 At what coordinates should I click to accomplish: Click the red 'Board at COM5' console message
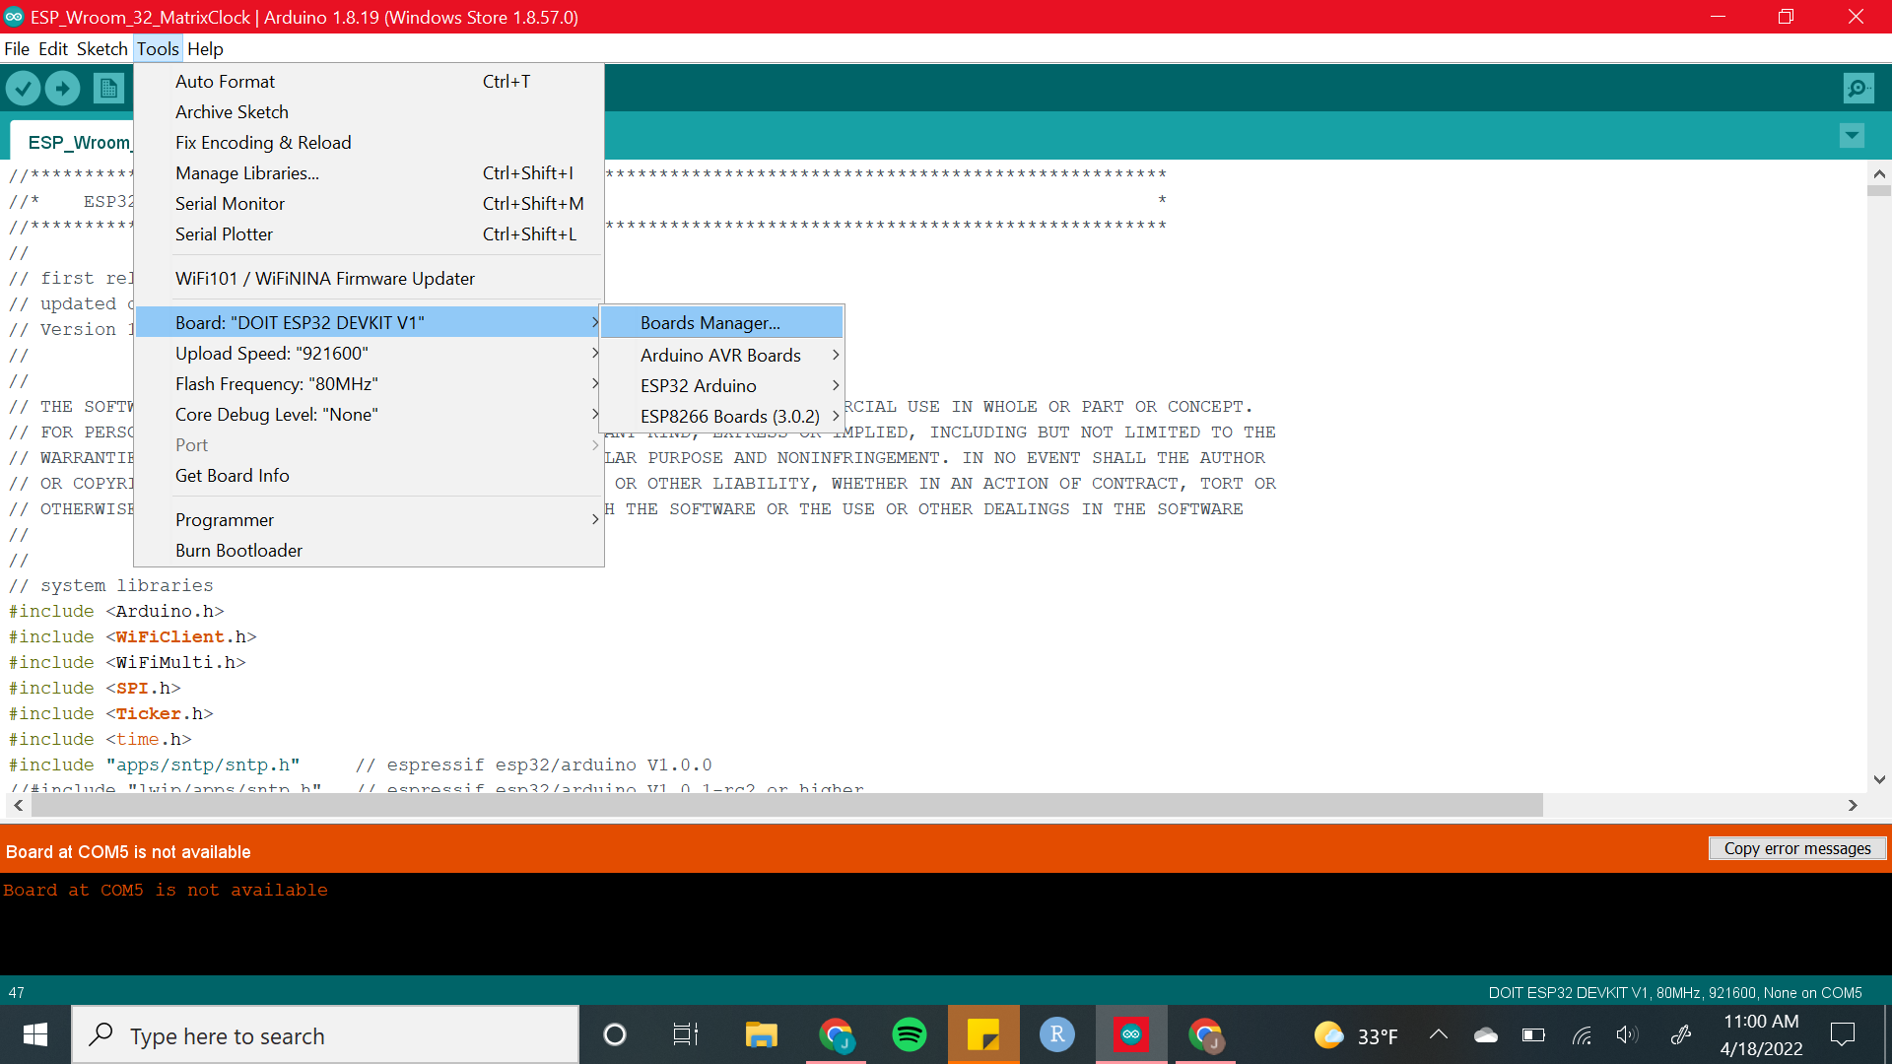[166, 891]
